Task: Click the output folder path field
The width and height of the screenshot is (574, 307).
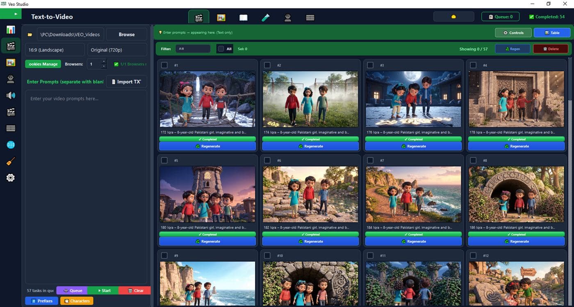Action: [x=70, y=34]
